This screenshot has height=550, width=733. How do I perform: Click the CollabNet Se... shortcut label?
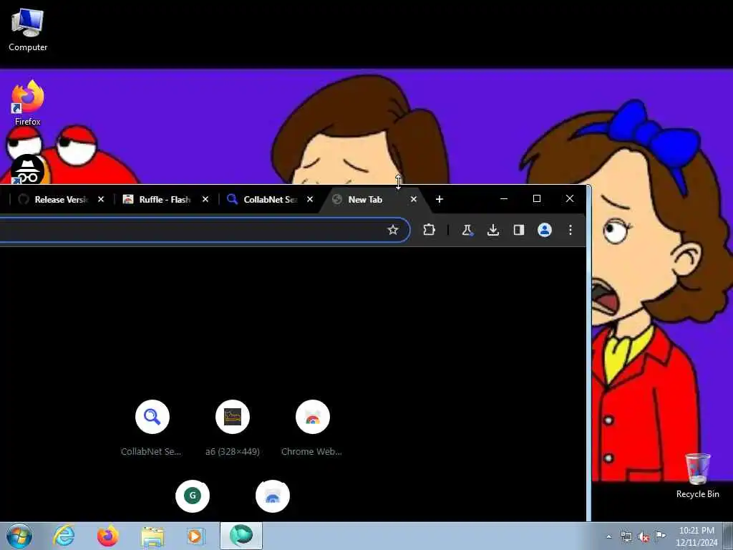coord(151,452)
